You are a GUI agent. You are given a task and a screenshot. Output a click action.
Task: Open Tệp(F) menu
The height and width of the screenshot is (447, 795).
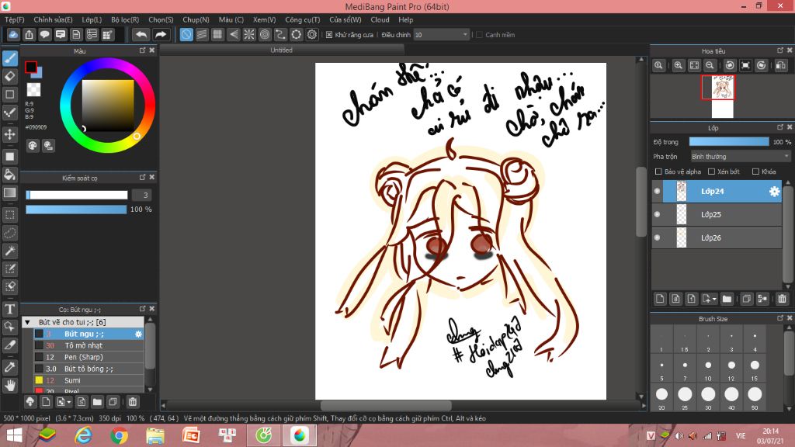[14, 19]
